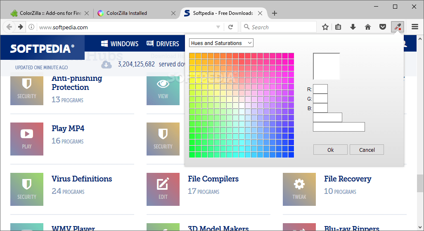Click the 'UPDATED ONE MINUTE AGO' text
The height and width of the screenshot is (231, 424).
coord(41,68)
